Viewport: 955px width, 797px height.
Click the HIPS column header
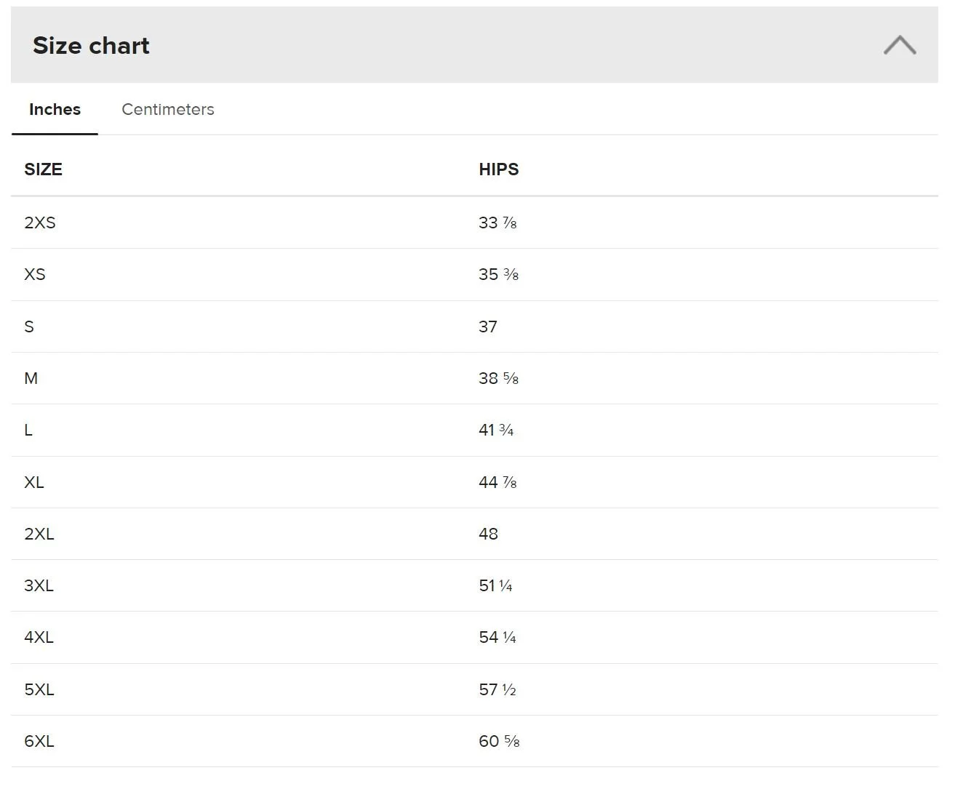[499, 169]
